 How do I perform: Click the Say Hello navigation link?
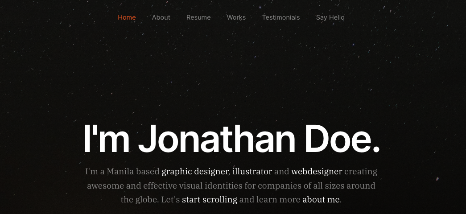tap(330, 17)
